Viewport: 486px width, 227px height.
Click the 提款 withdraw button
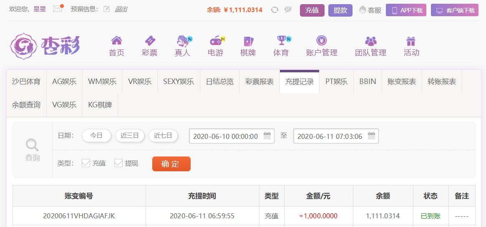[x=340, y=10]
